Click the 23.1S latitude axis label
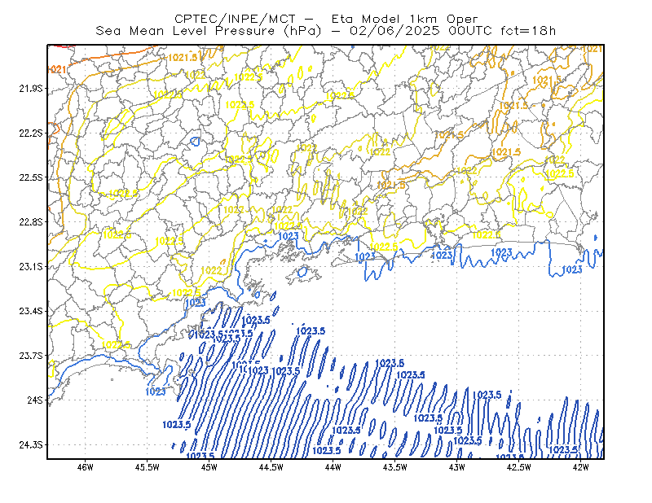 pos(30,266)
